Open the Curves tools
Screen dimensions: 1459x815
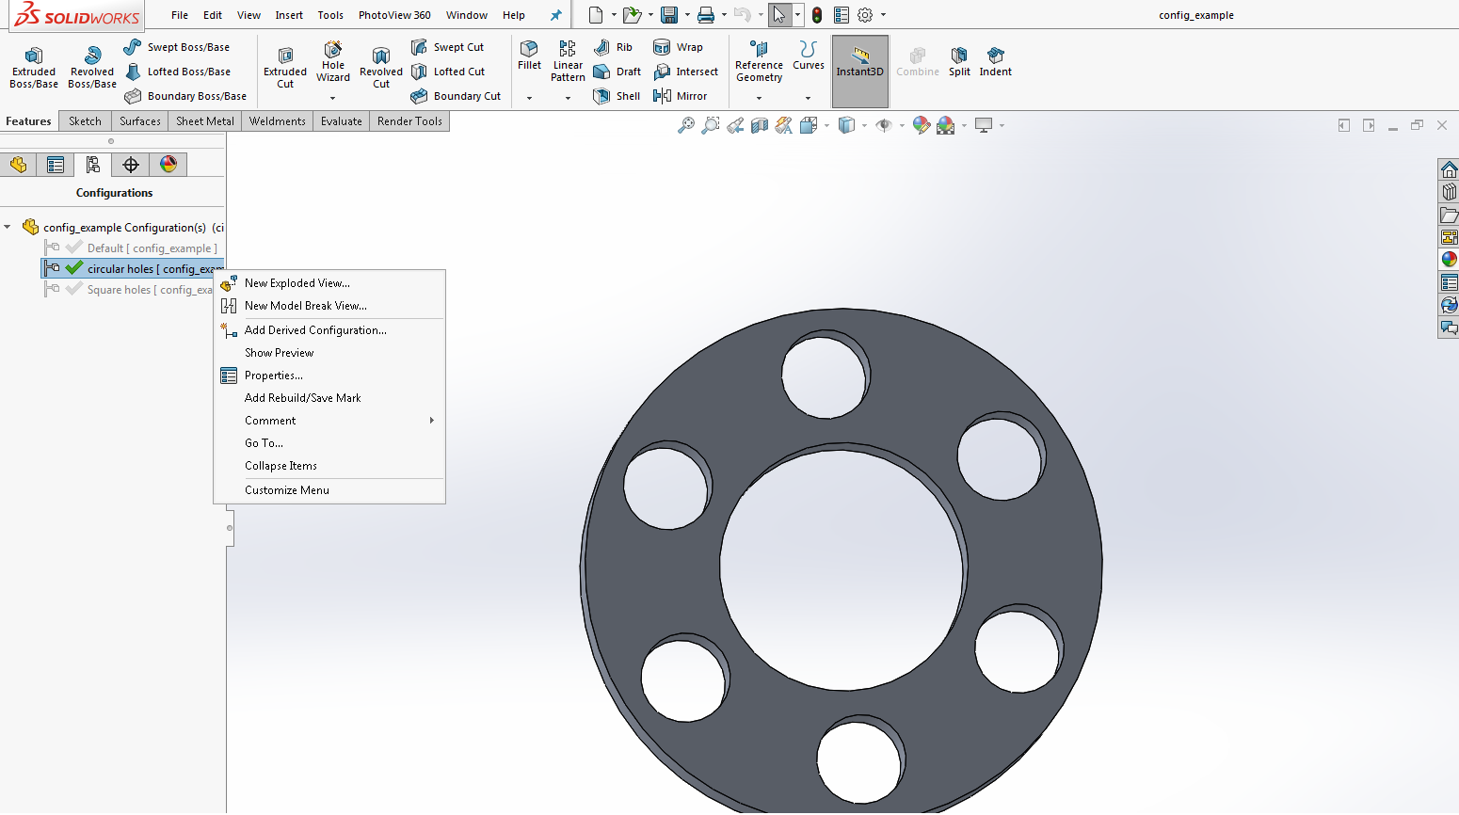[808, 56]
